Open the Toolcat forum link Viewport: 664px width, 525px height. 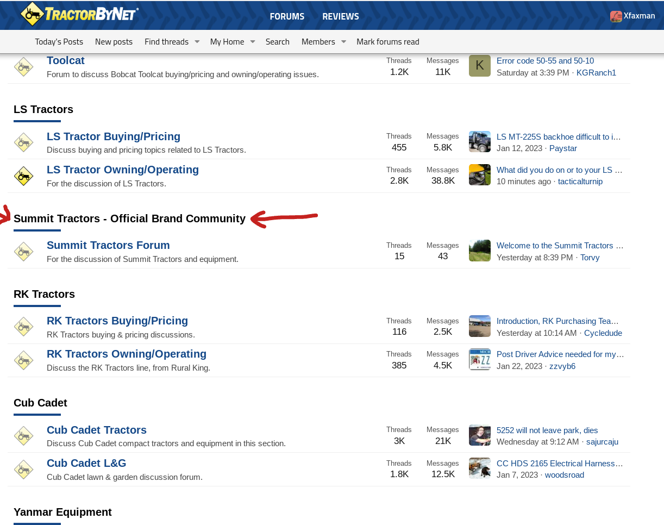(x=66, y=60)
